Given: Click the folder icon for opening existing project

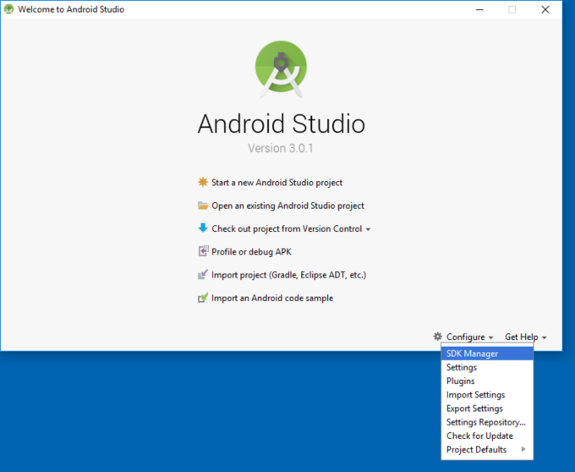Looking at the screenshot, I should coord(203,206).
